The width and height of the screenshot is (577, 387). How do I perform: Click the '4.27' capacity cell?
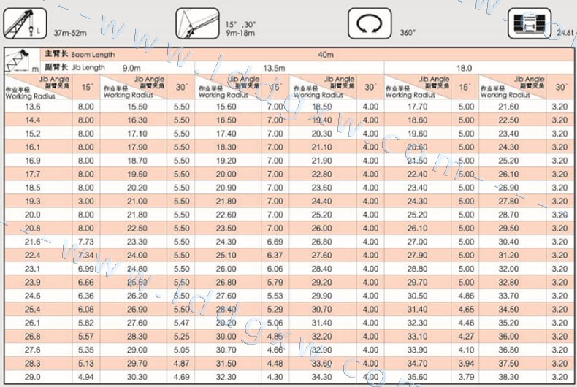[466, 337]
